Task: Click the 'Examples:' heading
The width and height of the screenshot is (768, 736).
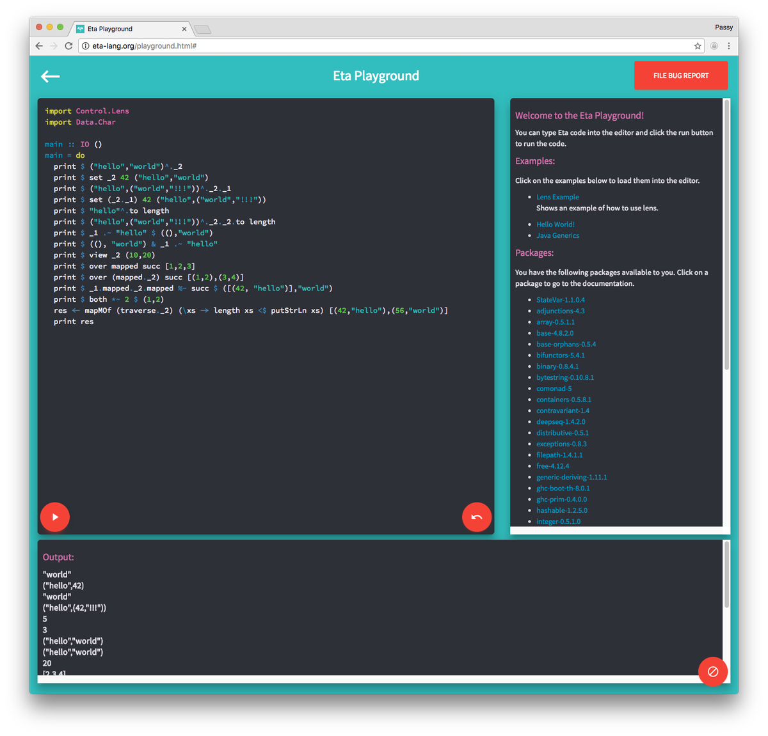Action: 535,161
